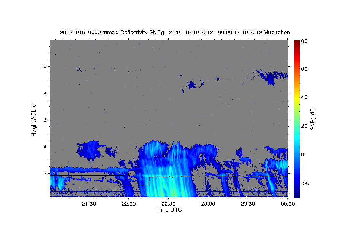This screenshot has width=356, height=237.
Task: Click the colorbar value '-20'
Action: 305,183
